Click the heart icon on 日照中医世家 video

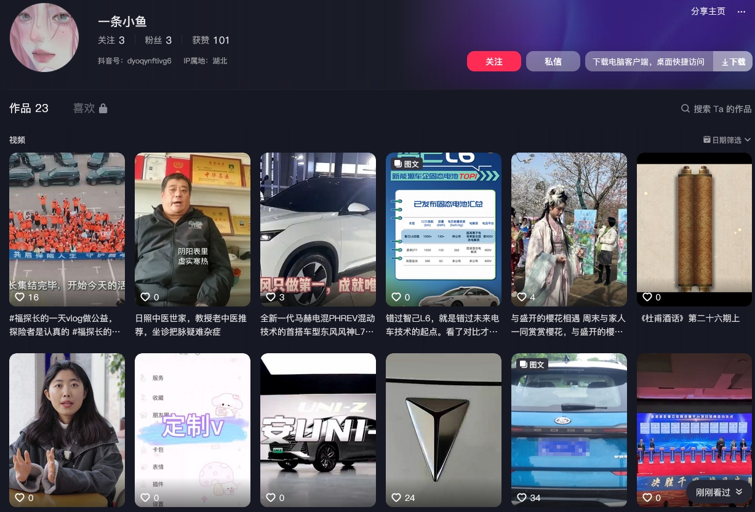click(145, 297)
